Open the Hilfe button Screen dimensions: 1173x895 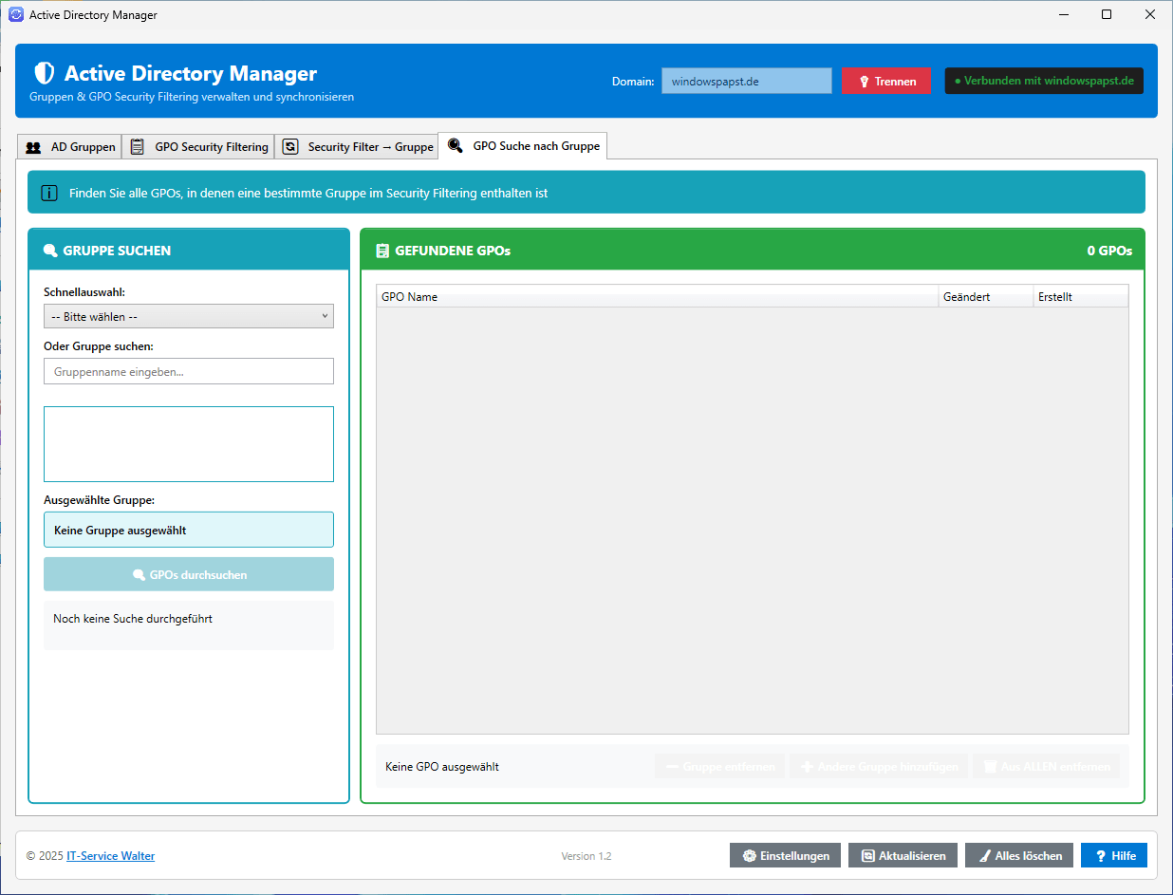1113,855
